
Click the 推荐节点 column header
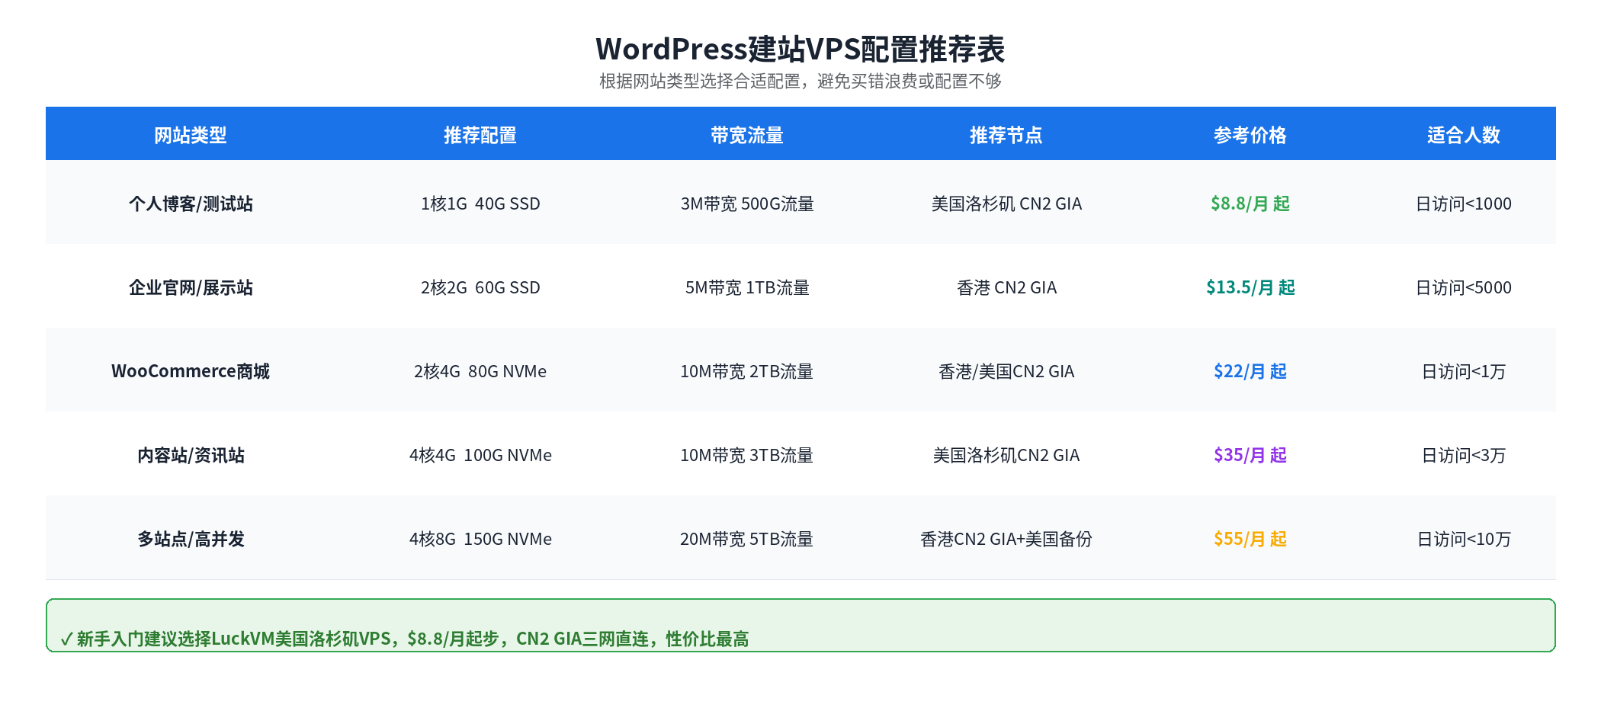[x=1006, y=135]
